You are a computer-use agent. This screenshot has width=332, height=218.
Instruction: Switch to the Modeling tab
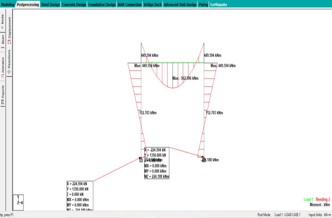[x=8, y=4]
